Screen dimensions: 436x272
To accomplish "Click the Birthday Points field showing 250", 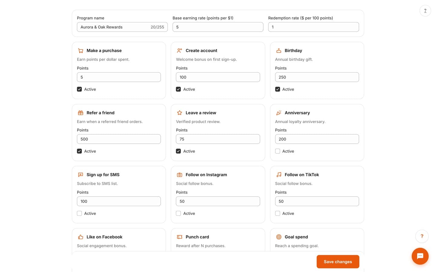I will tap(317, 77).
